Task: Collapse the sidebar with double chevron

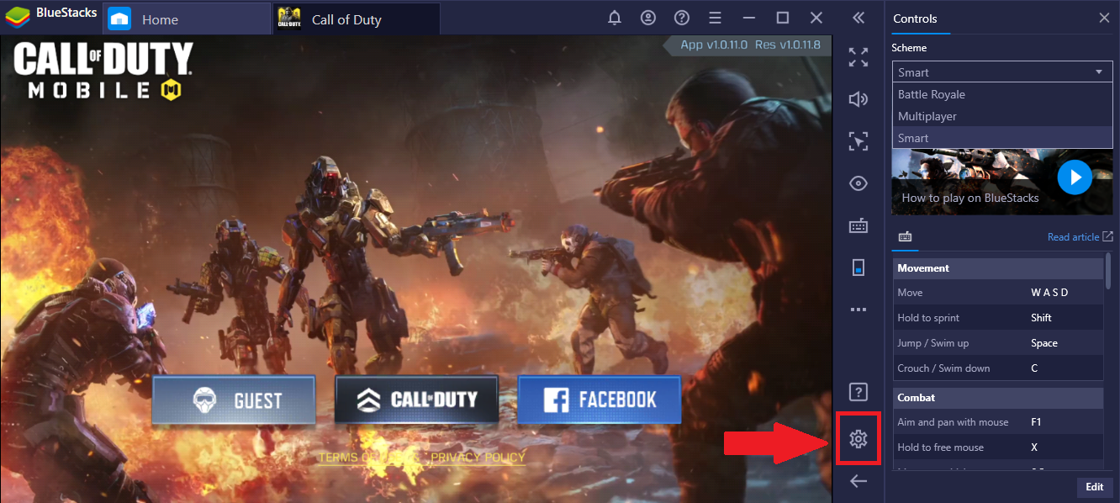Action: click(x=858, y=18)
